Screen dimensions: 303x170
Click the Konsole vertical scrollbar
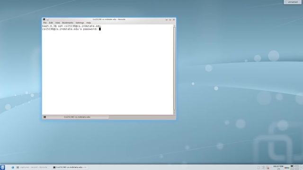tap(174, 68)
